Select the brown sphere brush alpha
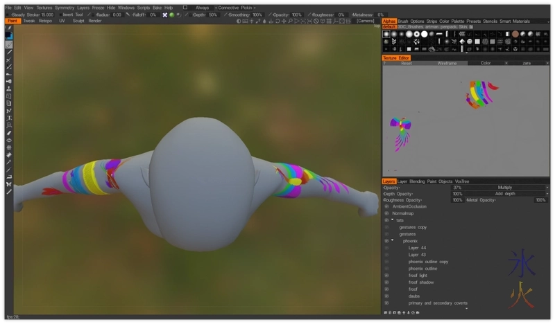This screenshot has width=555, height=324. [515, 34]
